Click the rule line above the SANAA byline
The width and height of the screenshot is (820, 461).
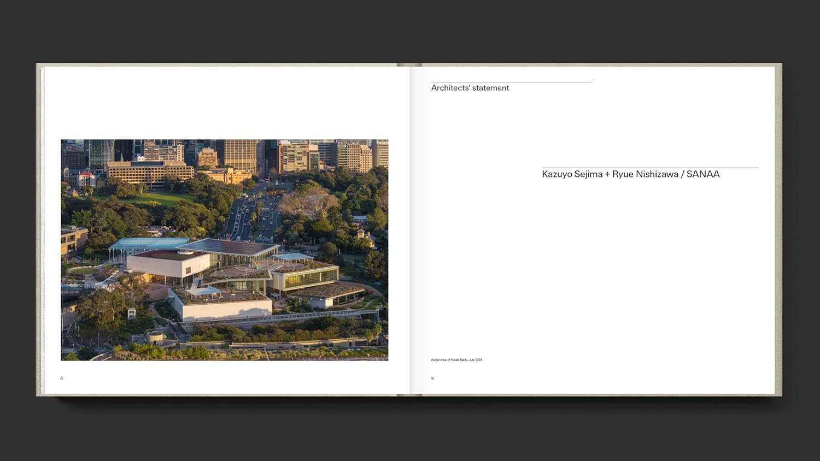coord(649,167)
